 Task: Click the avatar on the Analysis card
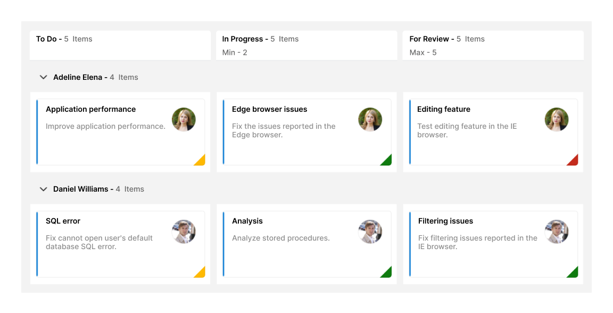[370, 231]
